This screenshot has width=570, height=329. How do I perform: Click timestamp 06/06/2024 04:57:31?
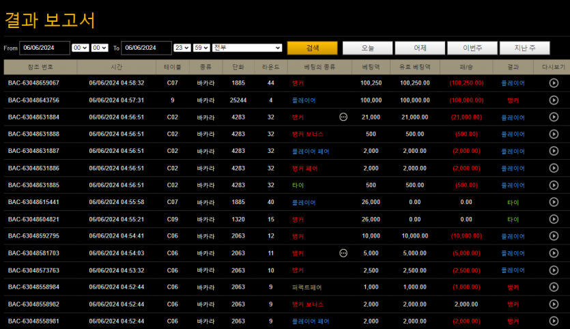pos(116,100)
